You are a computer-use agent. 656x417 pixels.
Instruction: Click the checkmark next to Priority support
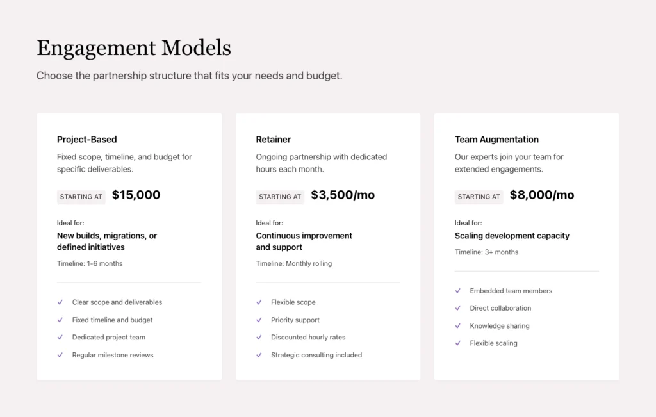click(259, 320)
